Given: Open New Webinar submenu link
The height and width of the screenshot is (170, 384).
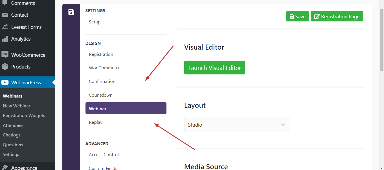Looking at the screenshot, I should (x=16, y=106).
